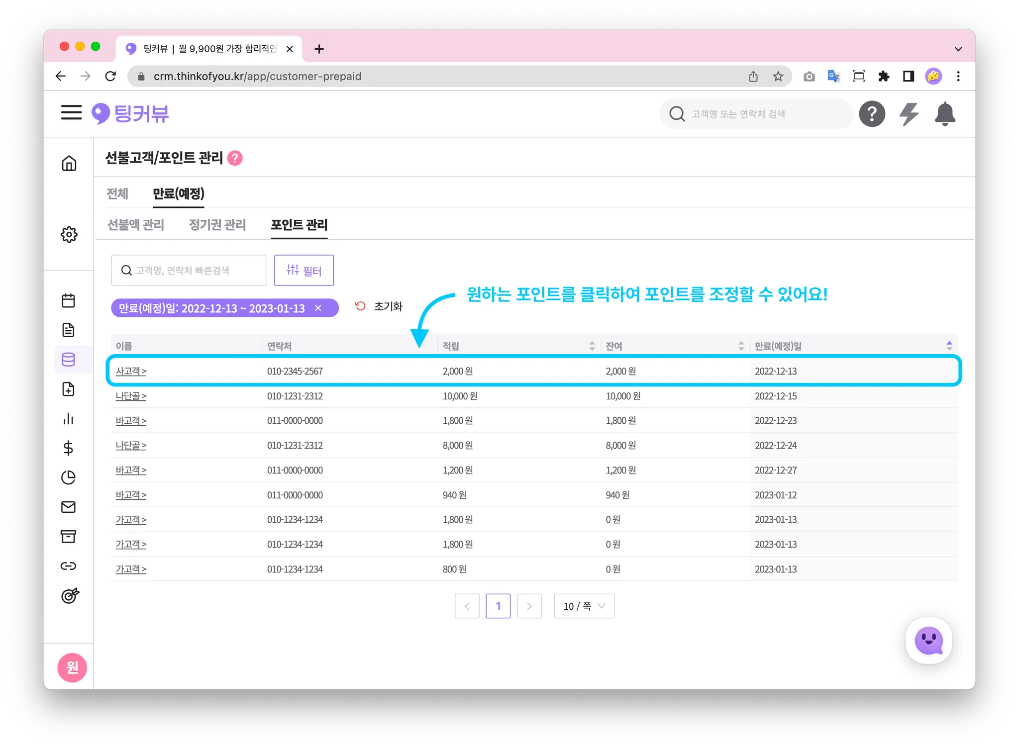Image resolution: width=1019 pixels, height=747 pixels.
Task: Open the 필터 filter options button
Action: pyautogui.click(x=304, y=271)
